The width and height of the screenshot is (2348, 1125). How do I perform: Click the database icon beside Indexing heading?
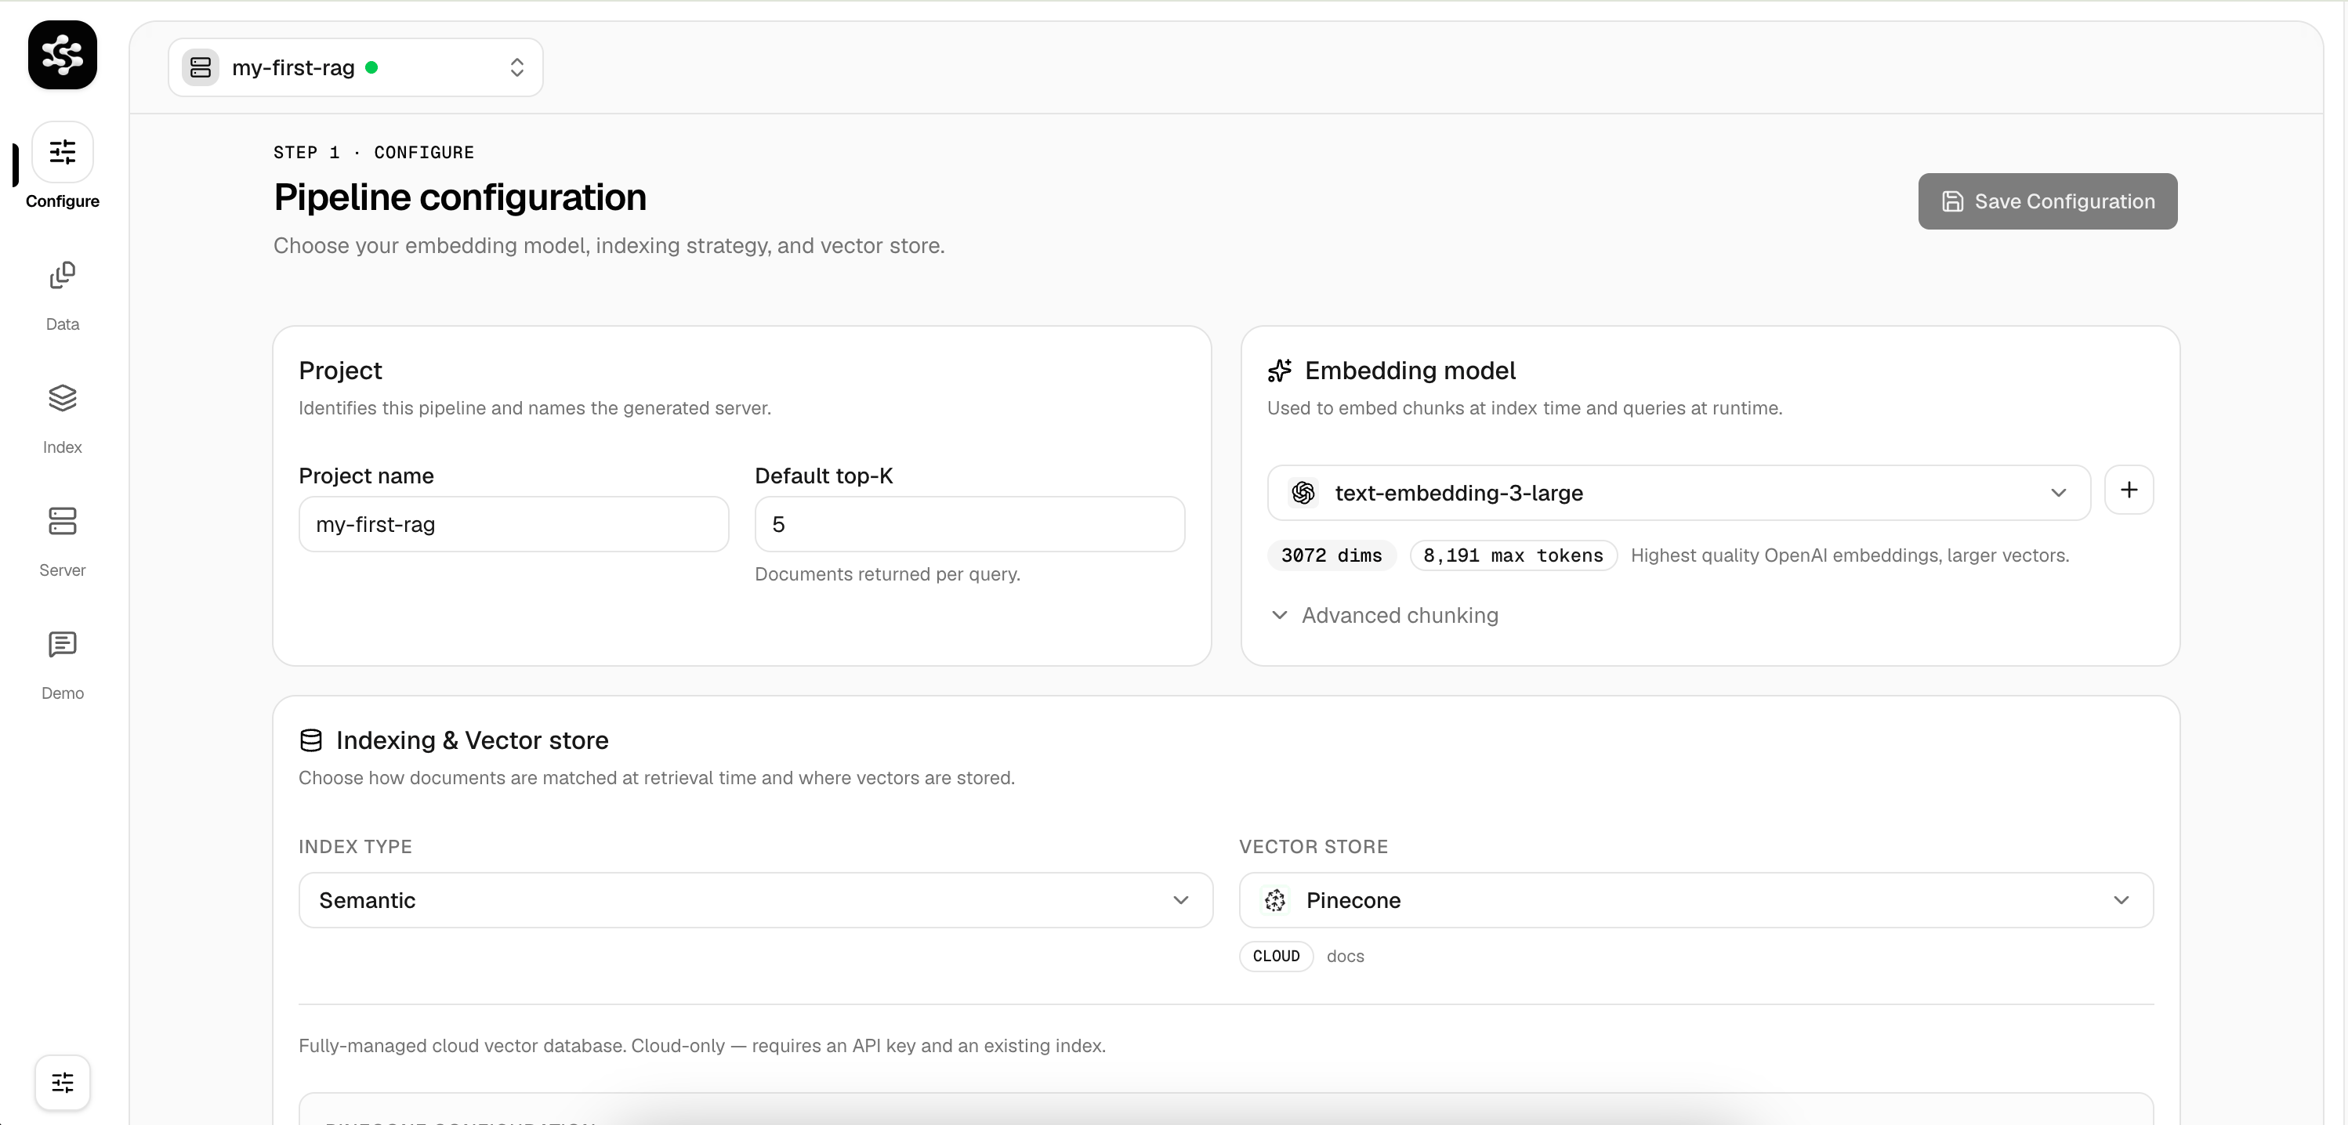pos(311,740)
